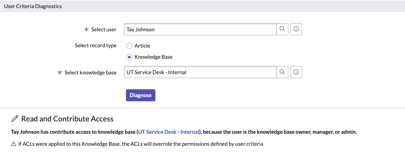This screenshot has width=405, height=155.
Task: Open user lookup search icon beside Tay Johnson
Action: 282,29
